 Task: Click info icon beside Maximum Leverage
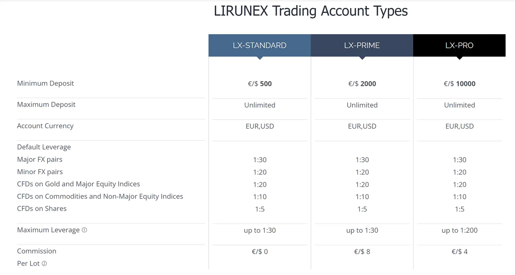(x=84, y=230)
